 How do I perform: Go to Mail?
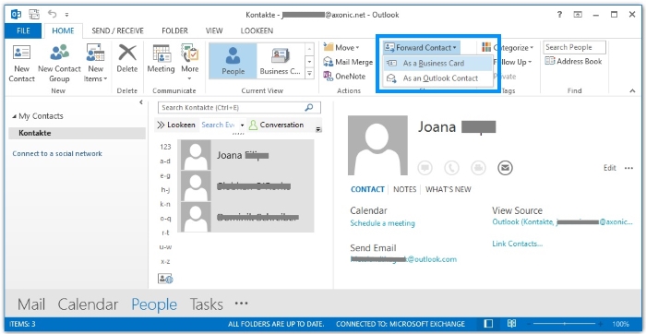click(31, 304)
